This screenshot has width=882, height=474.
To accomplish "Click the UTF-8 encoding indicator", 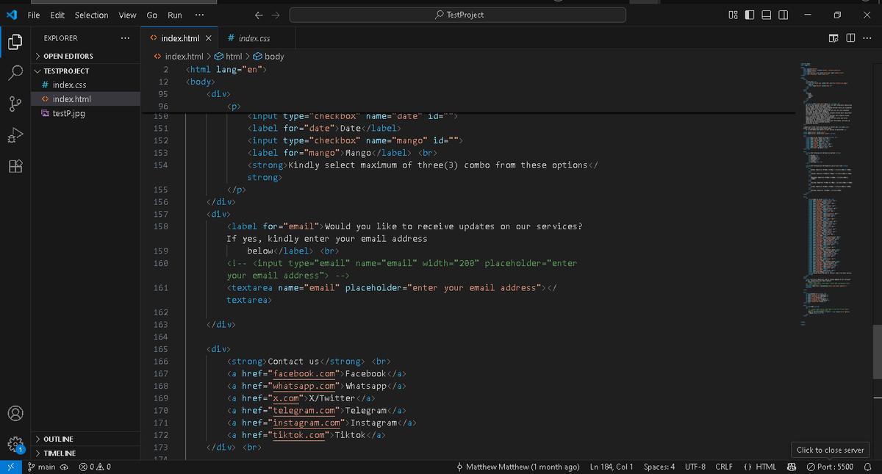I will tap(695, 467).
